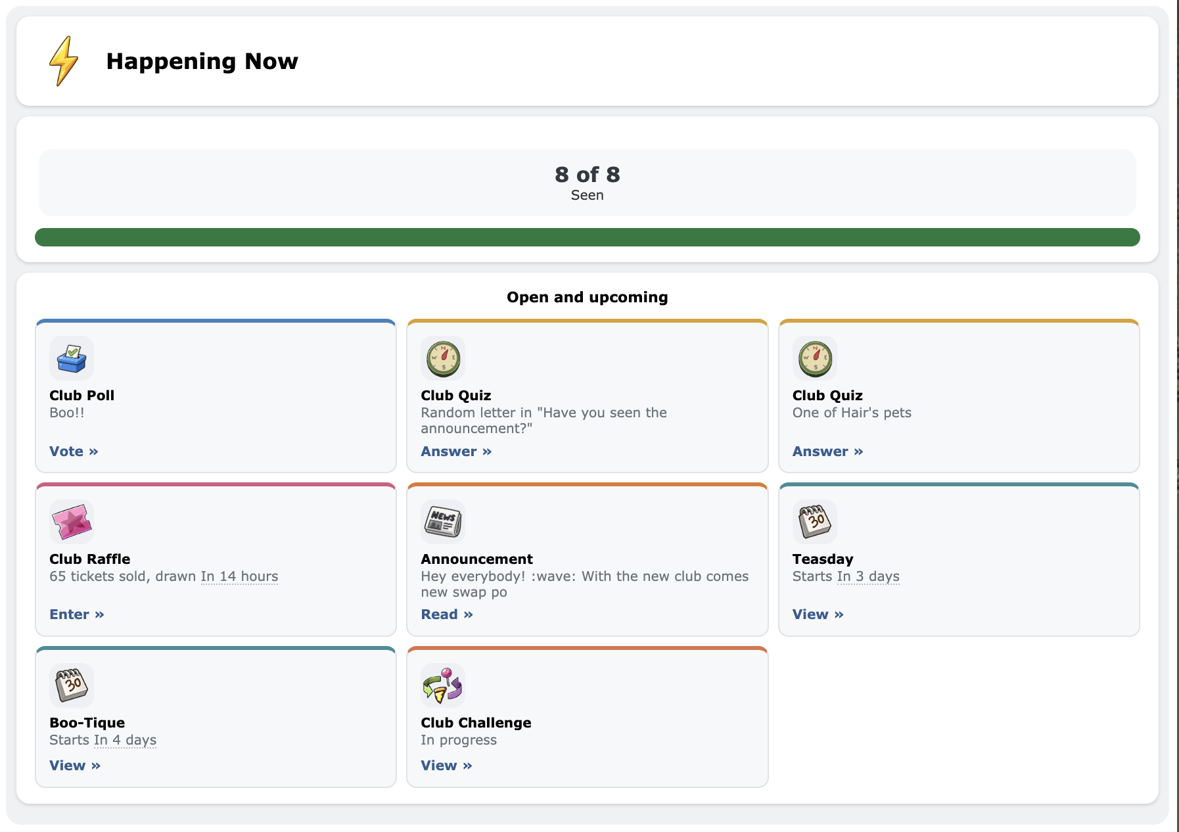Click the 'Teasday' card title
1179x832 pixels.
tap(823, 559)
